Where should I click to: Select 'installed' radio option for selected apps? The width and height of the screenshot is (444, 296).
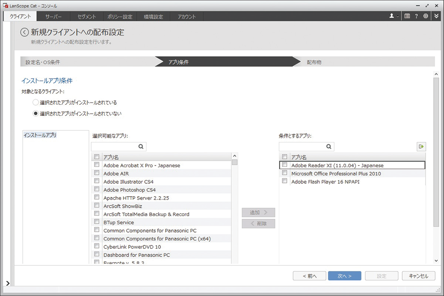tap(36, 103)
